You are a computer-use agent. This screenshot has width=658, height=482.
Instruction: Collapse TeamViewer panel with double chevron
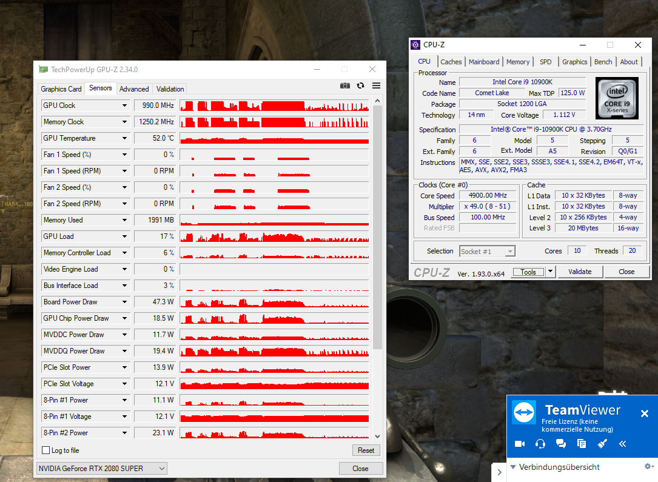coord(622,443)
